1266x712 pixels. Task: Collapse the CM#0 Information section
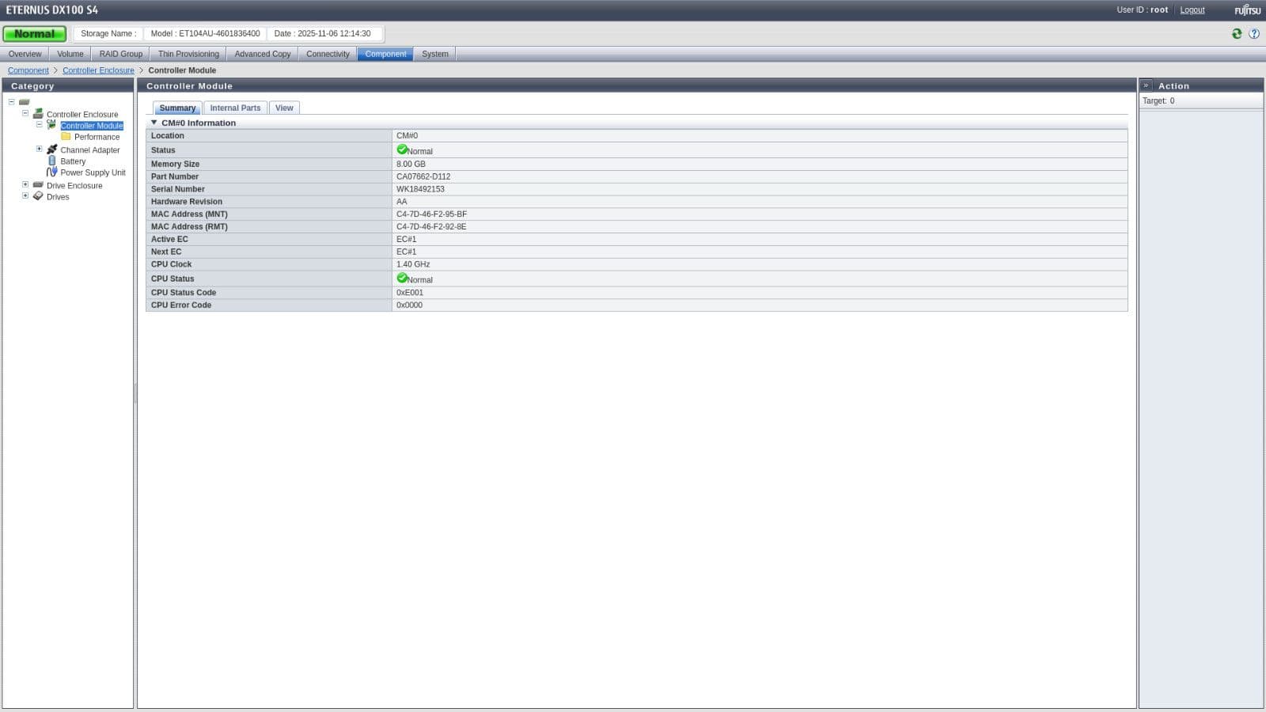coord(154,123)
